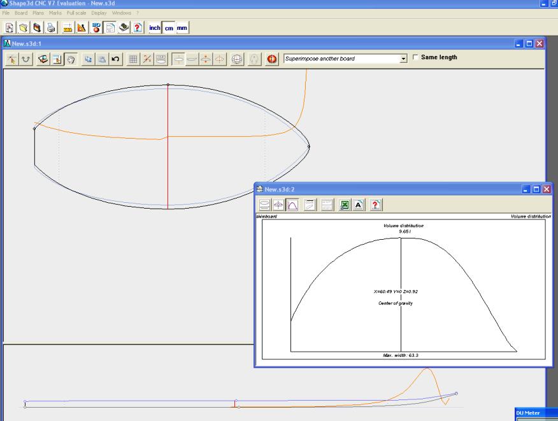The height and width of the screenshot is (421, 558).
Task: Click the text A export icon
Action: point(358,205)
